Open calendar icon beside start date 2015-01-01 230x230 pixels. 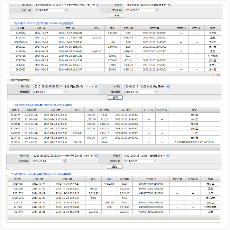click(x=64, y=92)
